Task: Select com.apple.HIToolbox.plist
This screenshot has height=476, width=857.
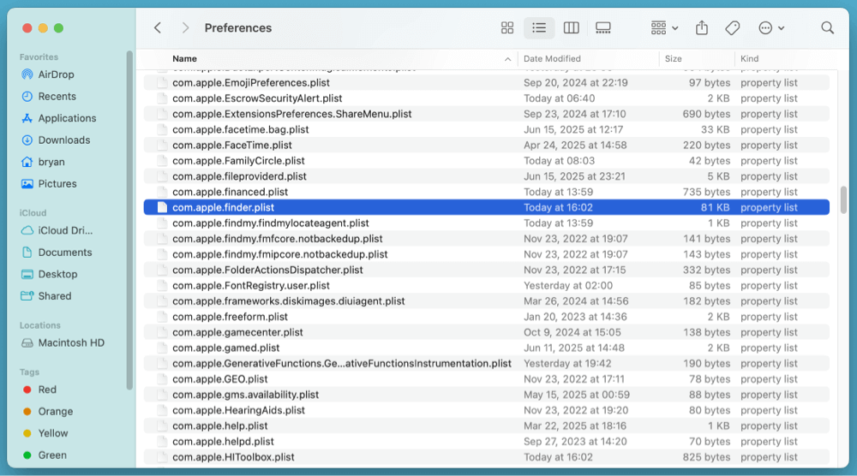Action: pyautogui.click(x=487, y=457)
